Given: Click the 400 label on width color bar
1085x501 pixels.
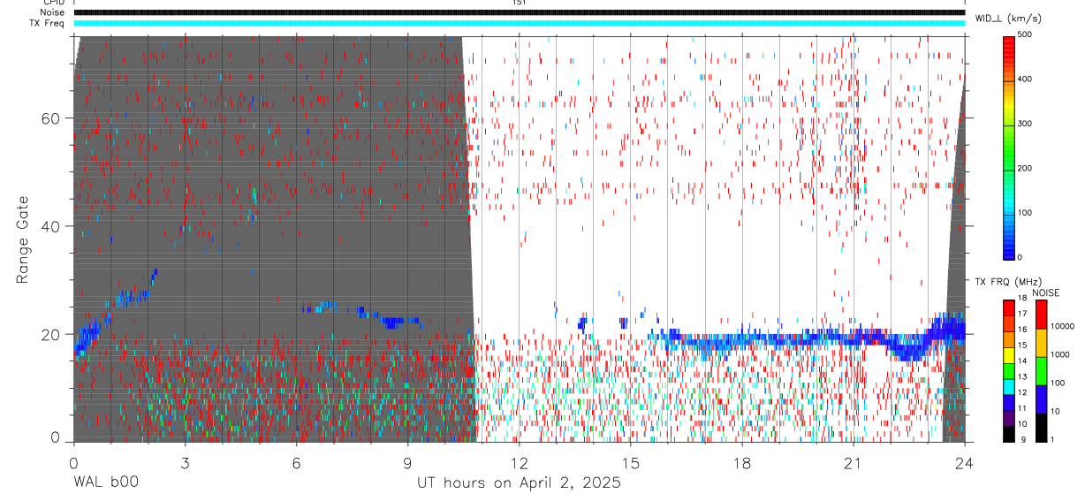Looking at the screenshot, I should [1025, 80].
